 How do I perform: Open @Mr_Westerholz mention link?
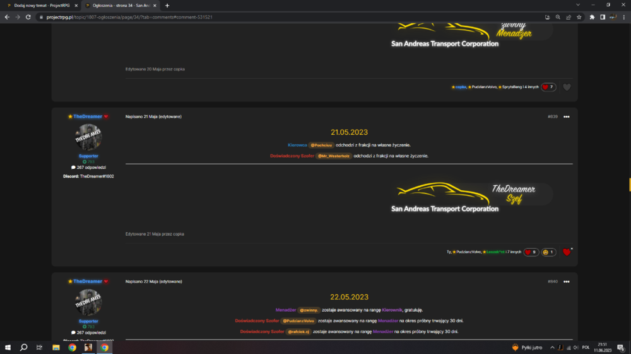[333, 156]
